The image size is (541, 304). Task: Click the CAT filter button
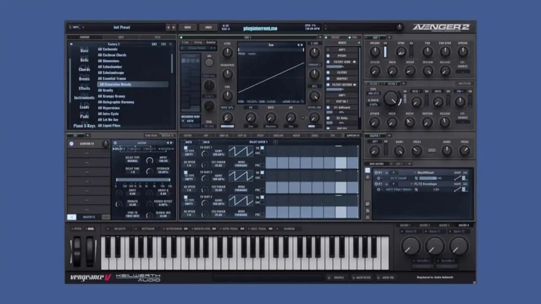point(154,44)
